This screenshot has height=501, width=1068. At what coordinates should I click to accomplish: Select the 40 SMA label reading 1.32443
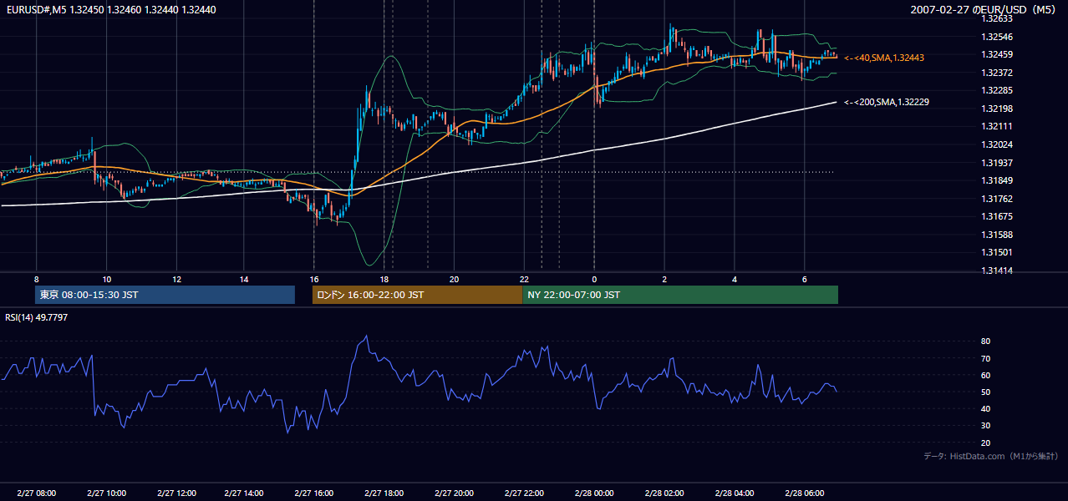(884, 58)
